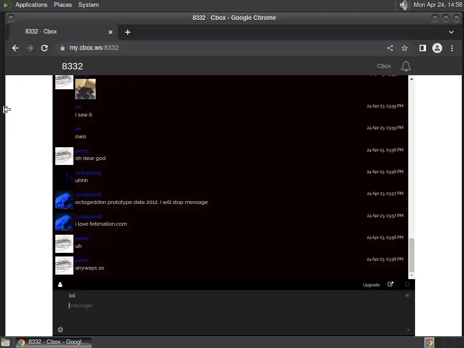Click the octogeddon prototype message text
Viewport: 464px width, 348px height.
coord(141,202)
